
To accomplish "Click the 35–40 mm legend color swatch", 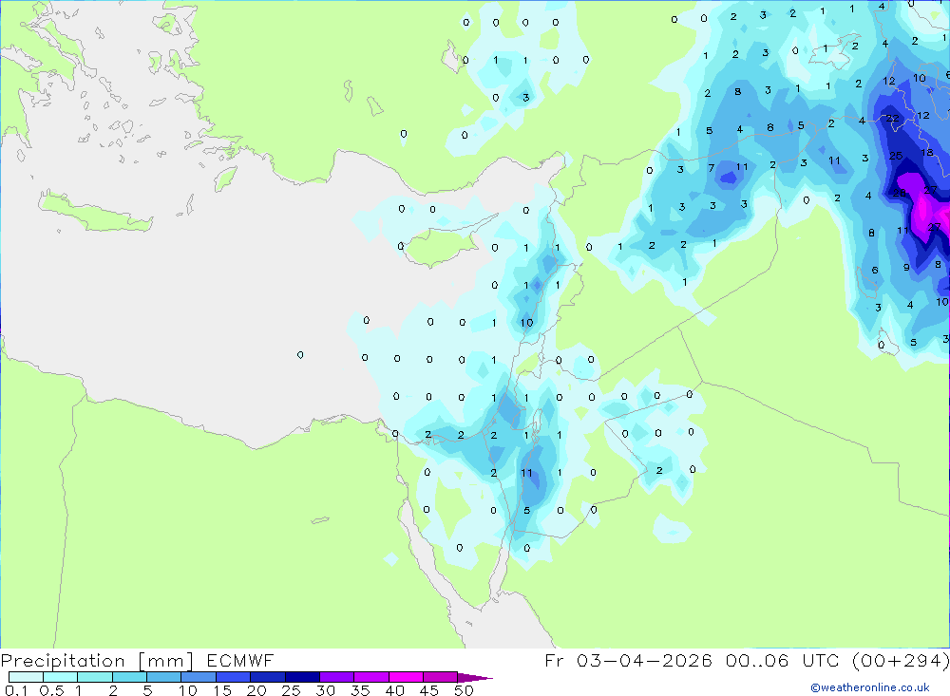I will (371, 677).
